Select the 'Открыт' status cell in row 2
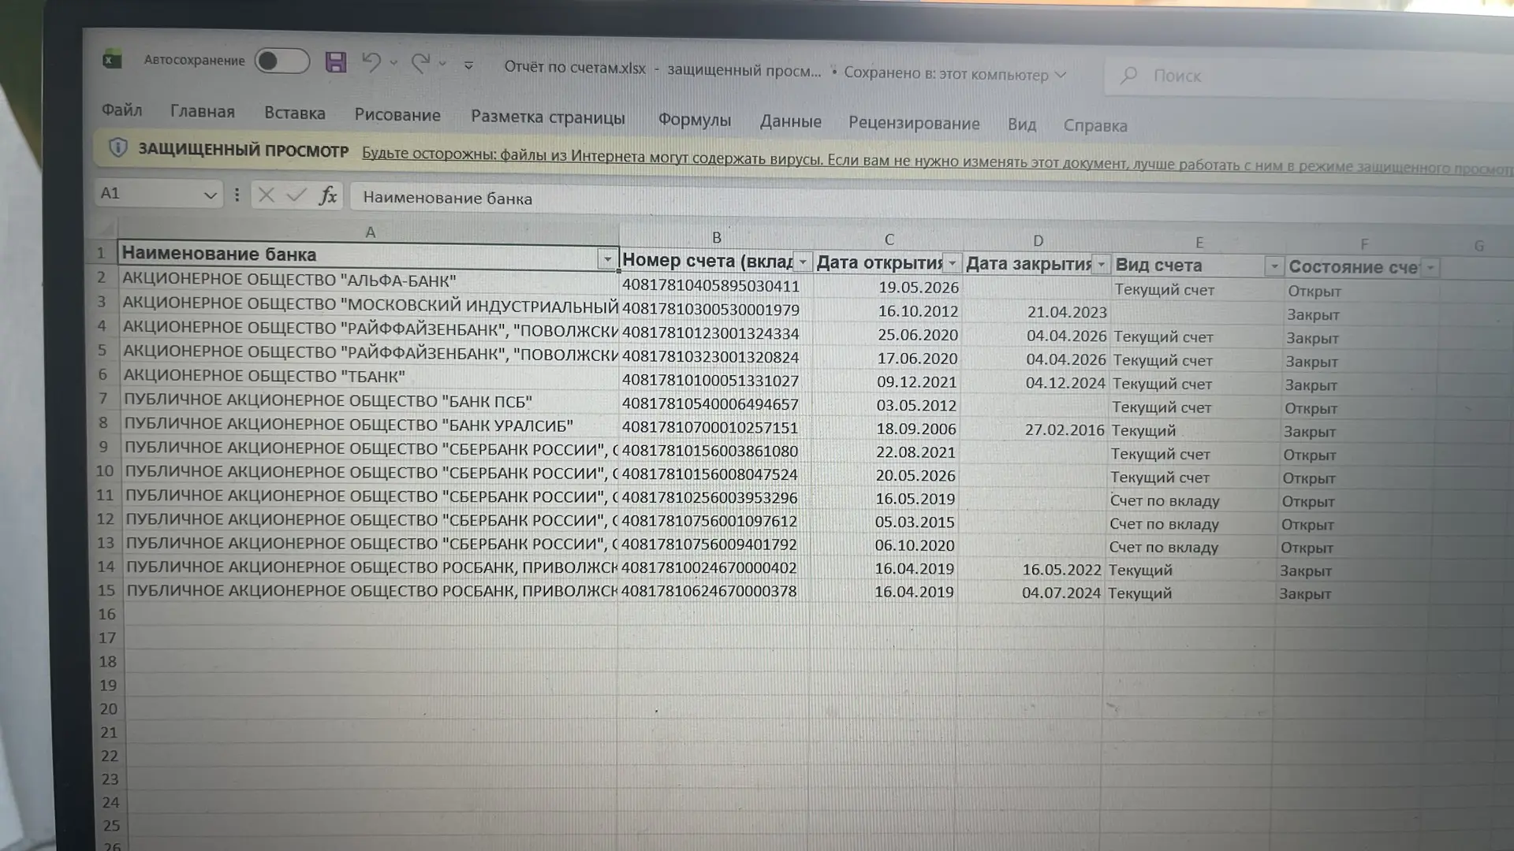The height and width of the screenshot is (851, 1514). [1363, 292]
